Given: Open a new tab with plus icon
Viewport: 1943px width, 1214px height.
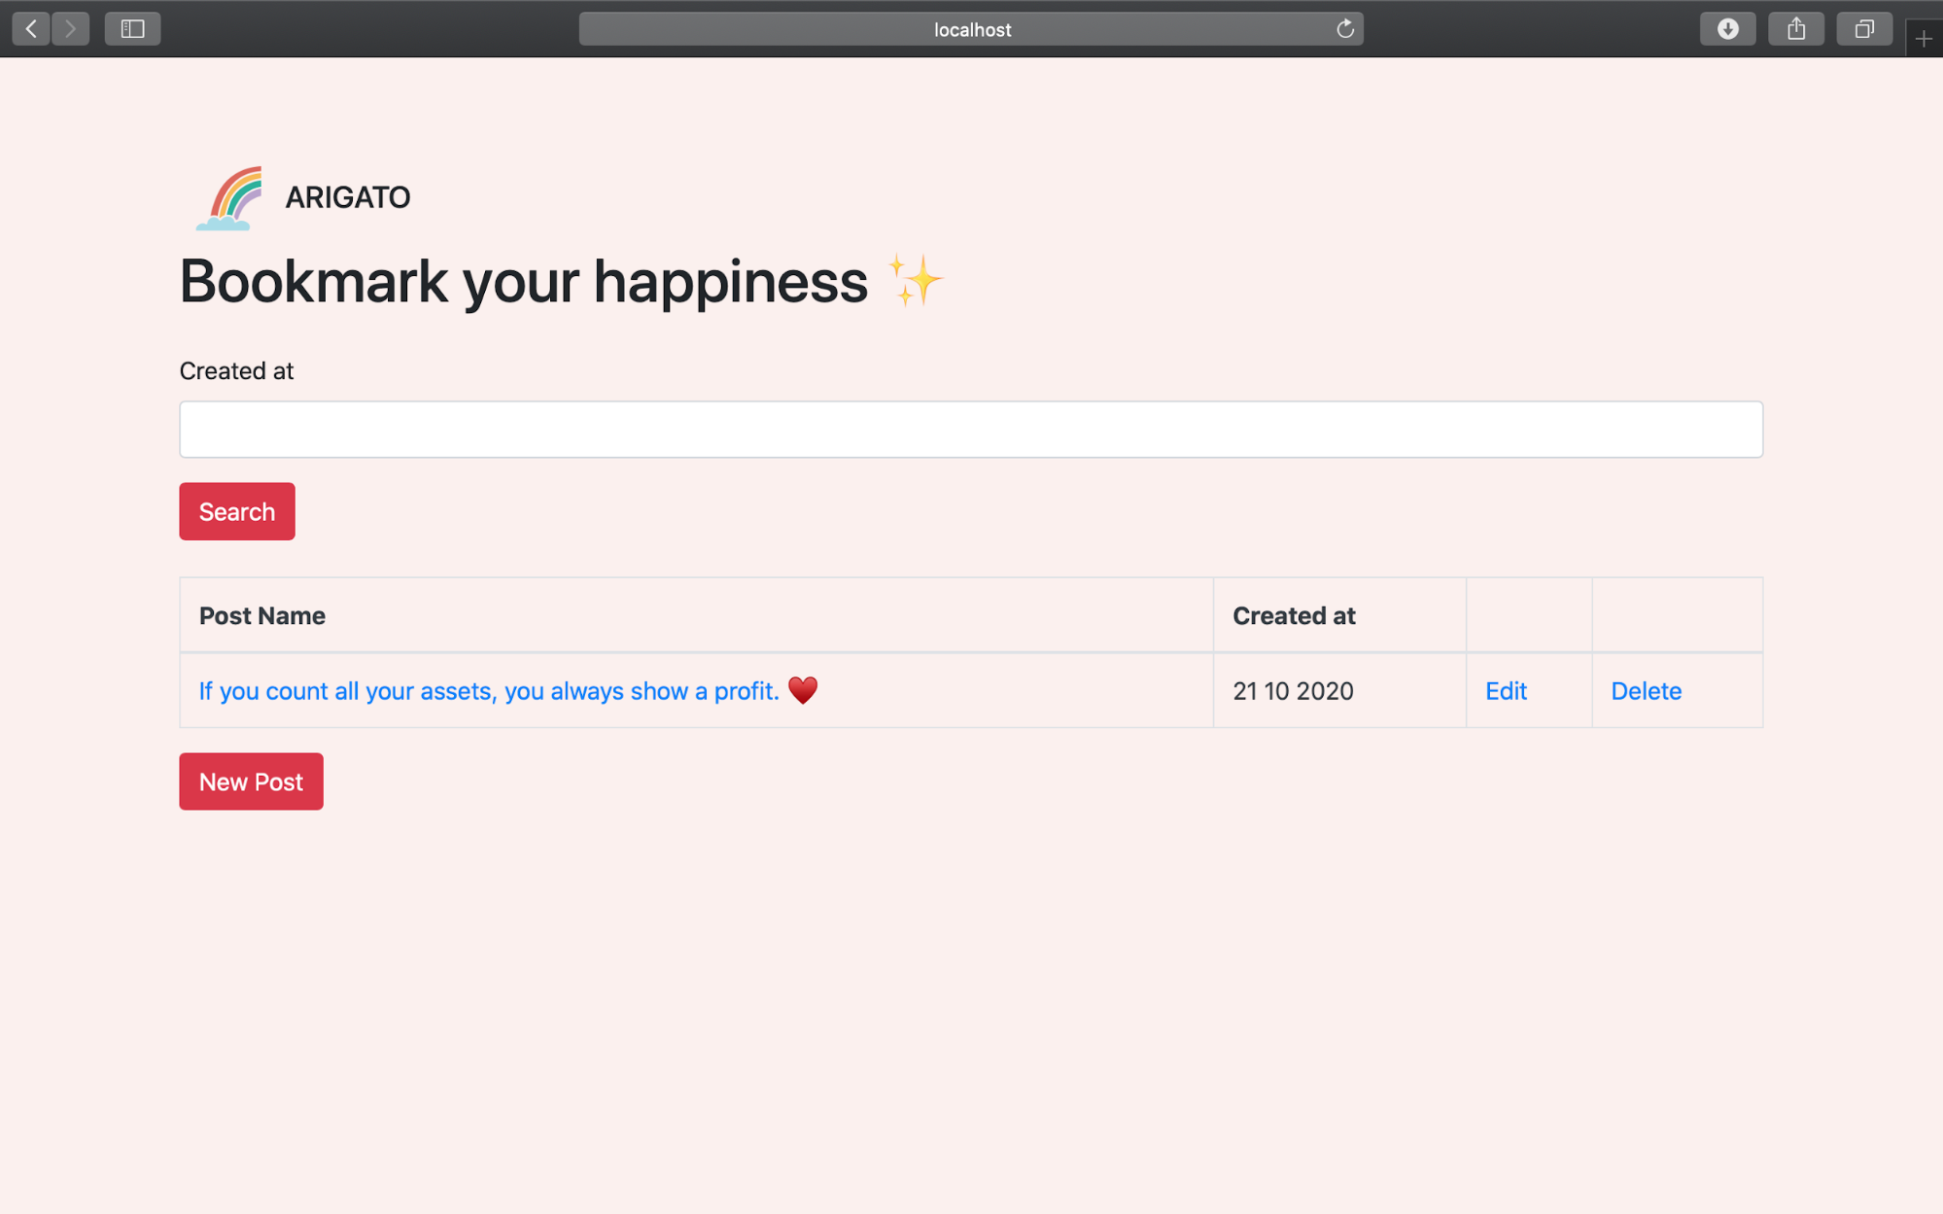Looking at the screenshot, I should click(x=1924, y=39).
